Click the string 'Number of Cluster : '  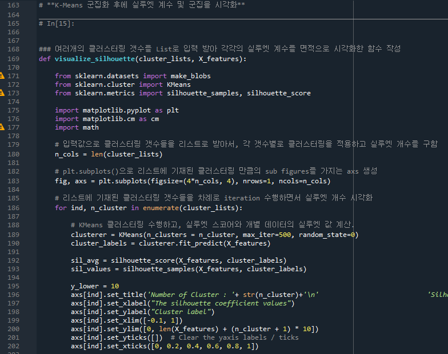tap(191, 295)
